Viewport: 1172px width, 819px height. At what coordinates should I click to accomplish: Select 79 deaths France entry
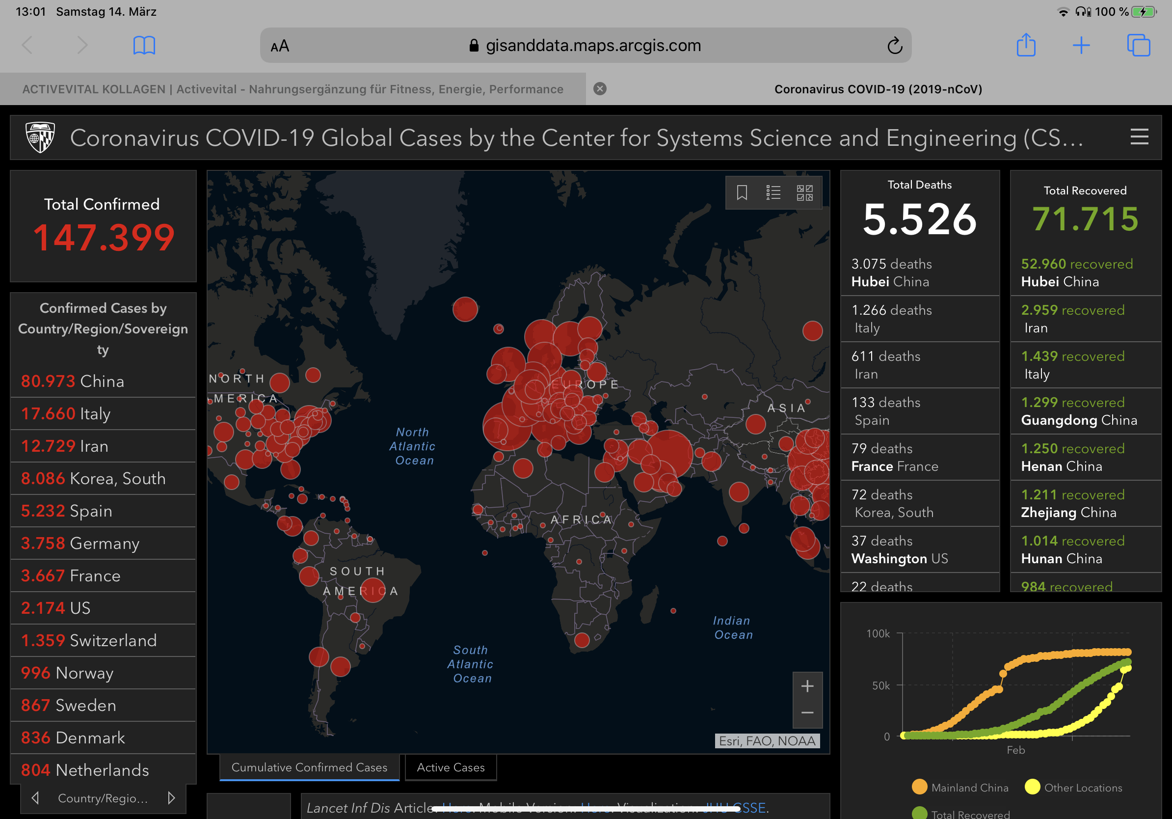(x=920, y=458)
